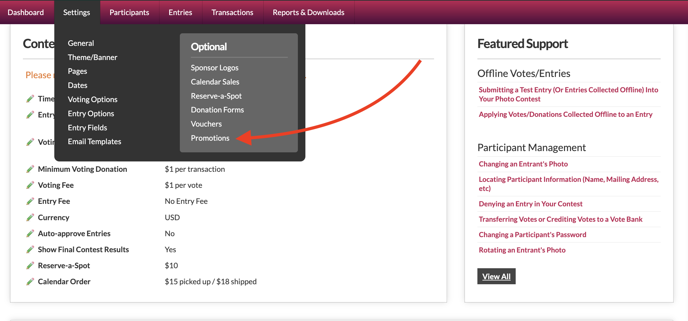688x321 pixels.
Task: Click pencil icon for Show Final Contest Results
Action: [x=30, y=250]
